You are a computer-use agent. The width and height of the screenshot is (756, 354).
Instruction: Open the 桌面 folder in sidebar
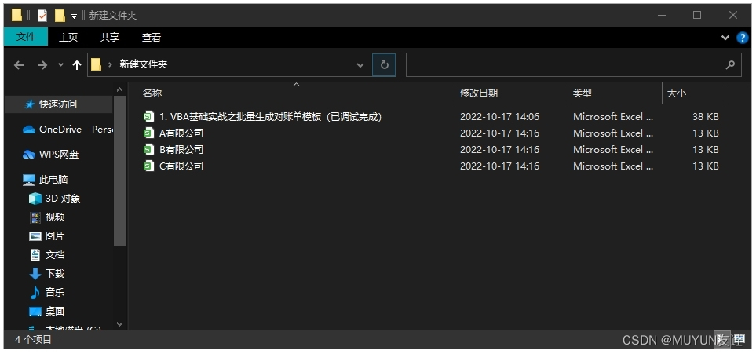click(54, 311)
